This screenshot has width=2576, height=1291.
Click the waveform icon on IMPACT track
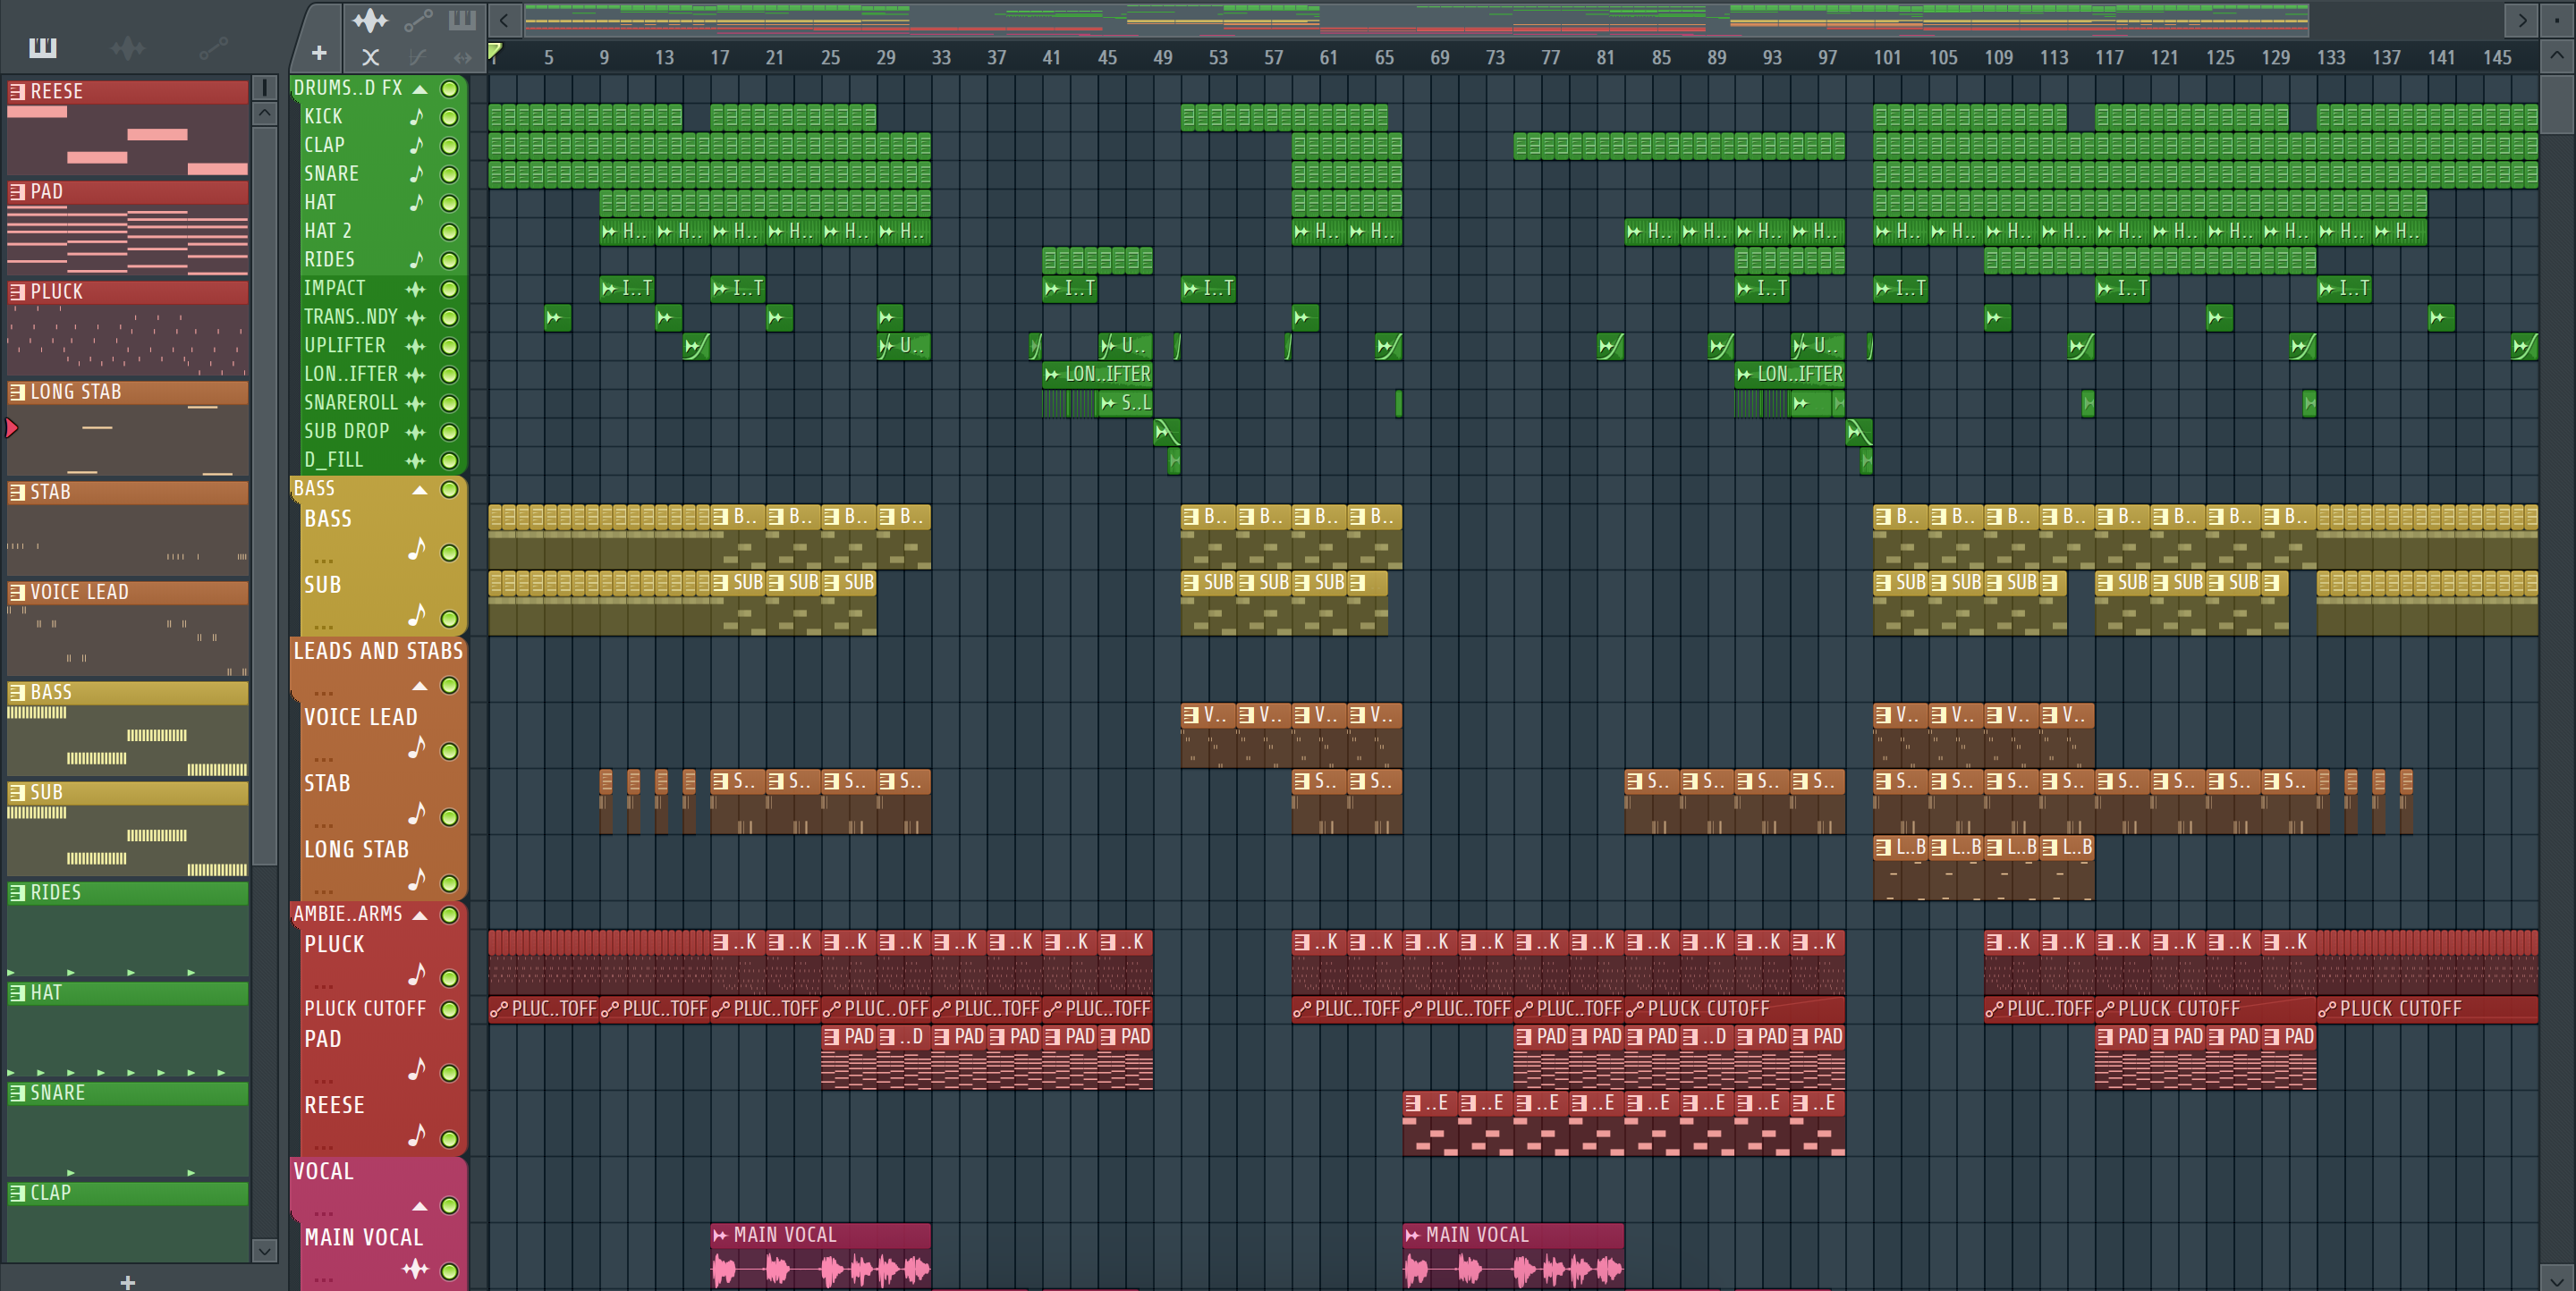coord(415,289)
